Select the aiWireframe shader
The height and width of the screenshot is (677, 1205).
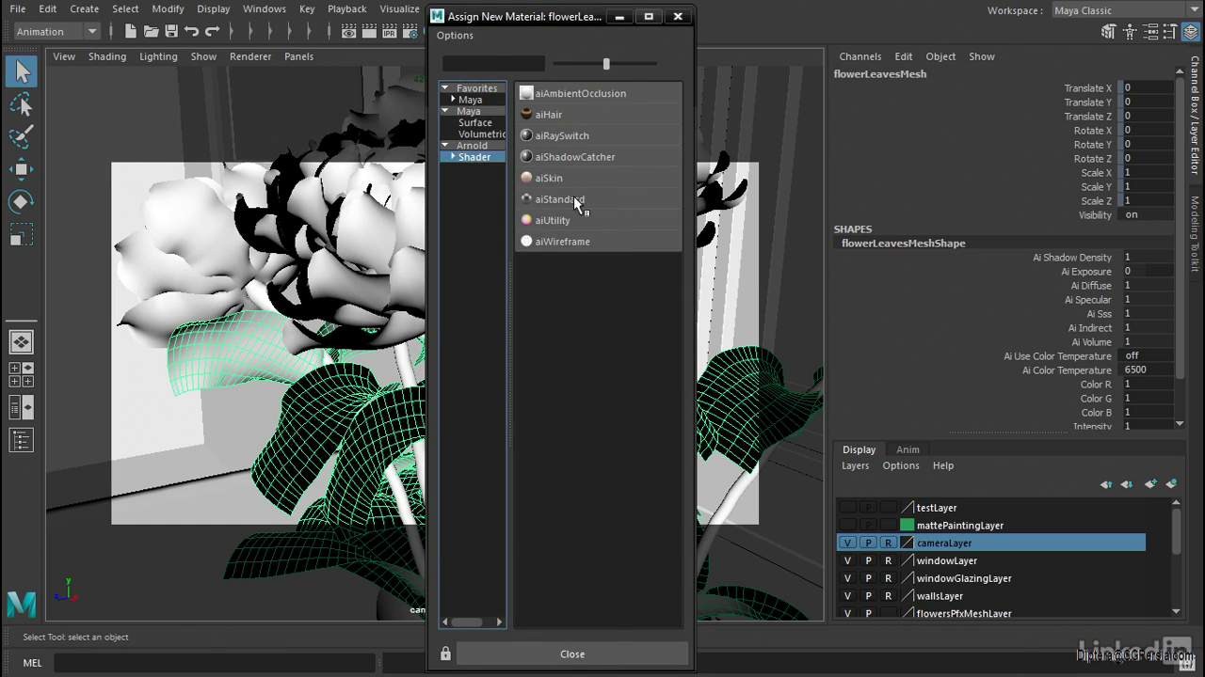[x=599, y=242]
